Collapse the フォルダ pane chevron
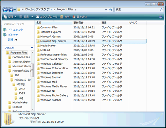Image resolution: width=166 pixels, height=128 pixels. (32, 48)
